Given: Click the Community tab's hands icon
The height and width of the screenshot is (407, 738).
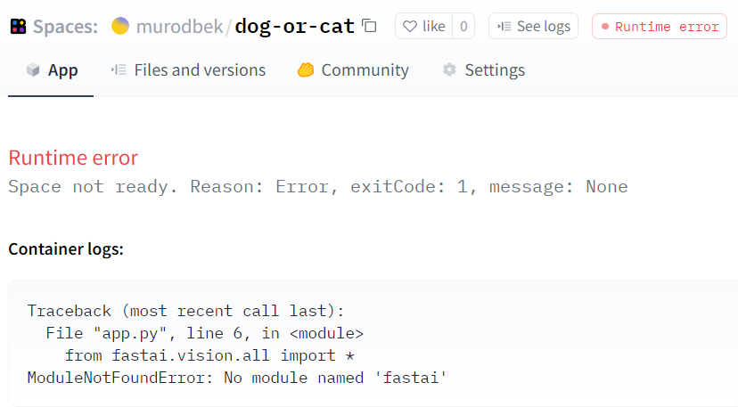Looking at the screenshot, I should tap(306, 70).
